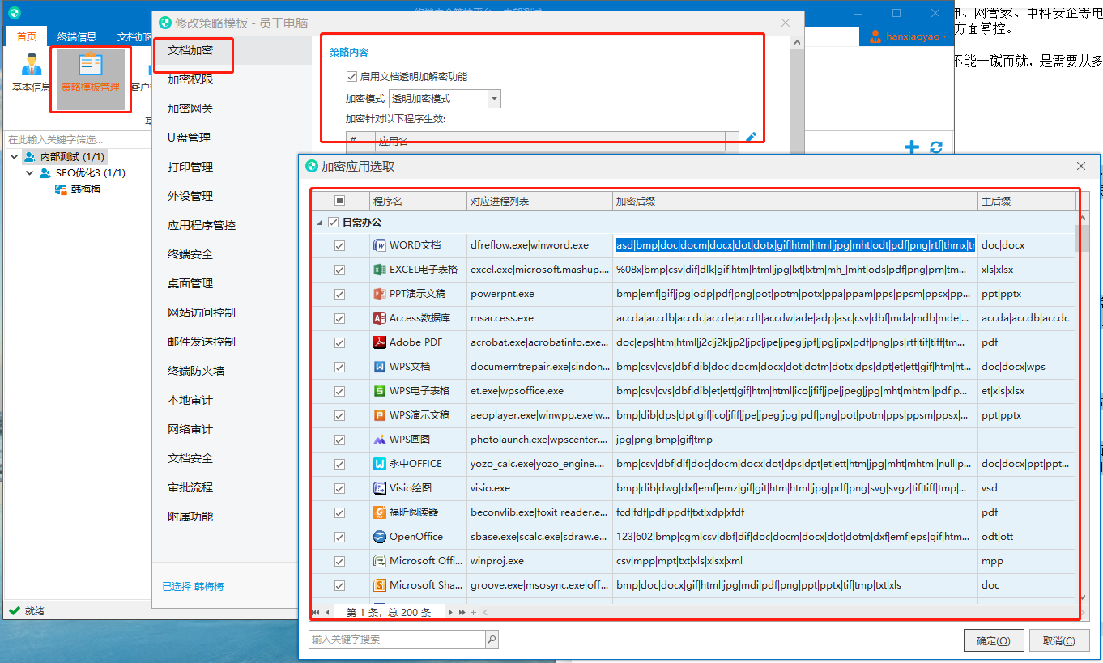This screenshot has height=663, width=1103.
Task: Open the hanxiaoyao user dropdown
Action: pos(908,36)
